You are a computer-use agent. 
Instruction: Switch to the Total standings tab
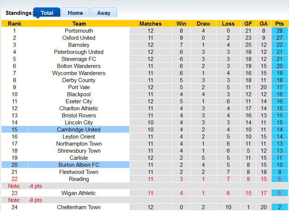click(x=47, y=13)
